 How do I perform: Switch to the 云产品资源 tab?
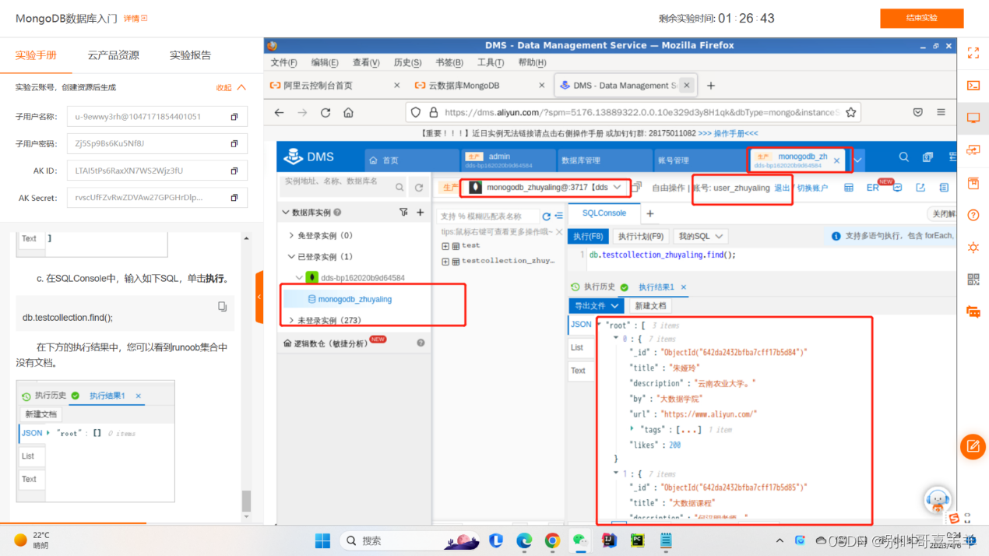coord(114,55)
